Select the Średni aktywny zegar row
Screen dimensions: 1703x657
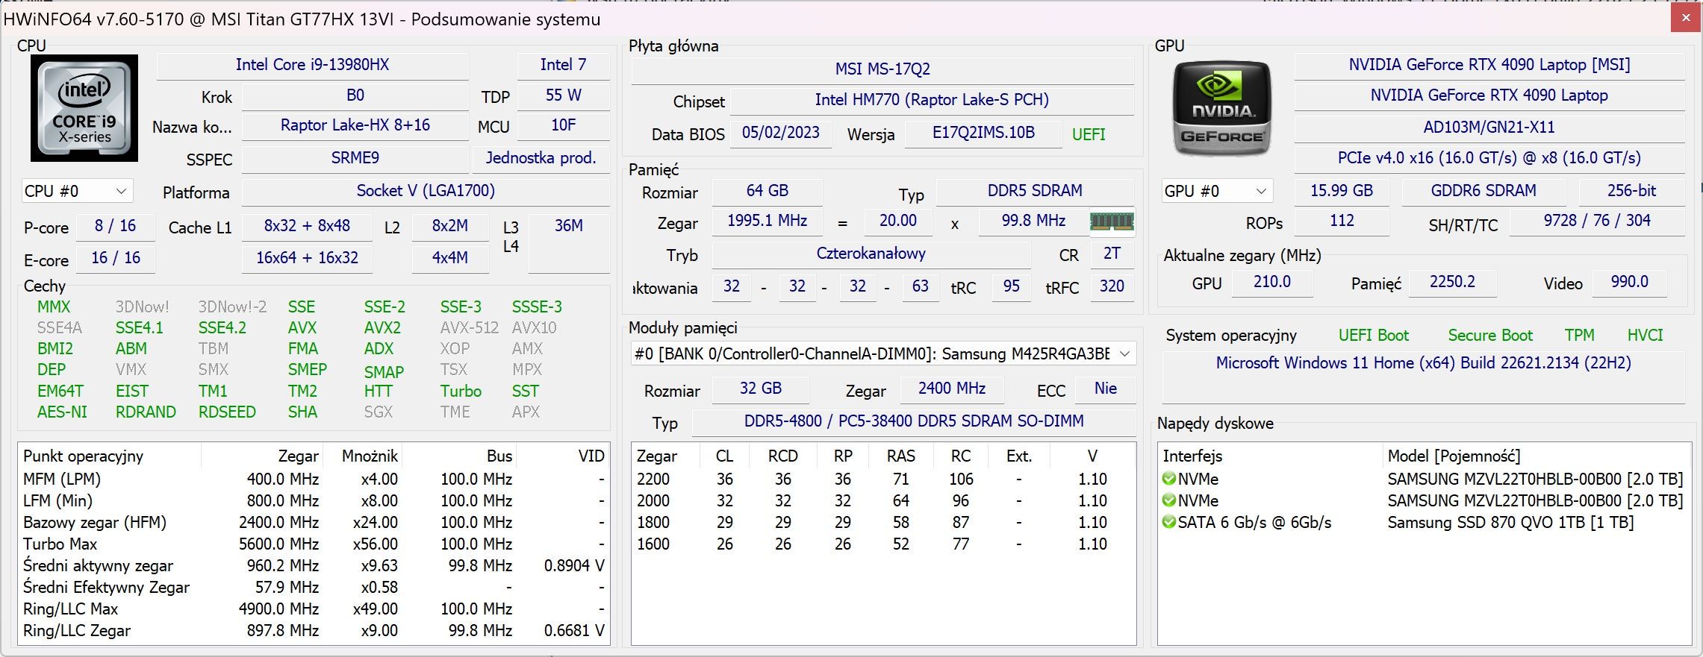(314, 566)
